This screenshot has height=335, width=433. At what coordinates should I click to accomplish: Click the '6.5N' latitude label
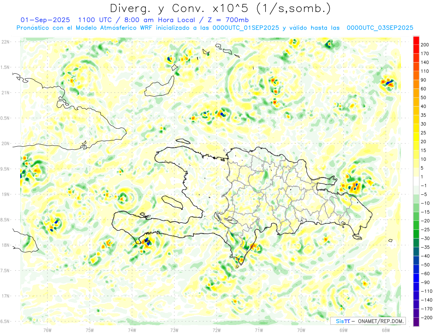point(5,321)
